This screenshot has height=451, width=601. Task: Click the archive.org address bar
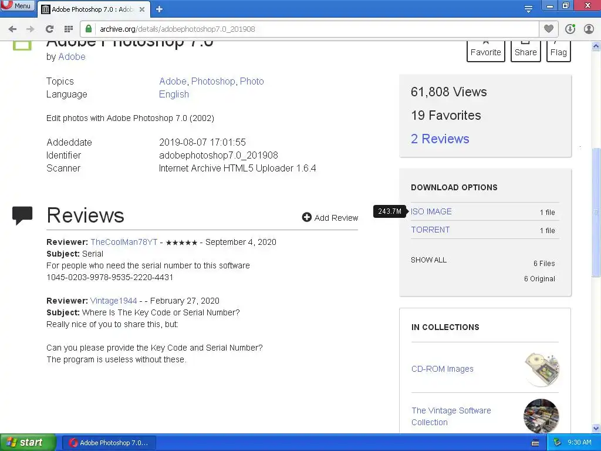(310, 29)
